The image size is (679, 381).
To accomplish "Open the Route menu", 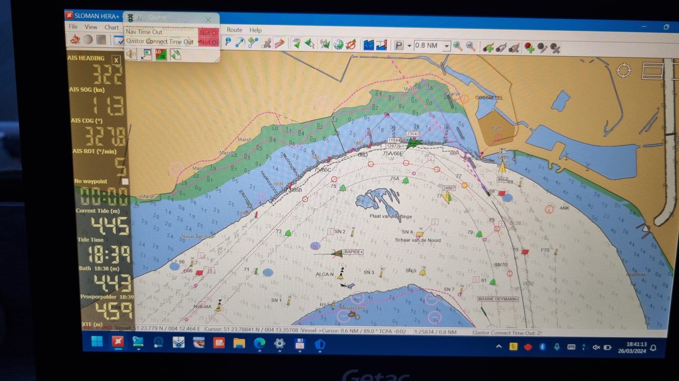I will coord(234,30).
